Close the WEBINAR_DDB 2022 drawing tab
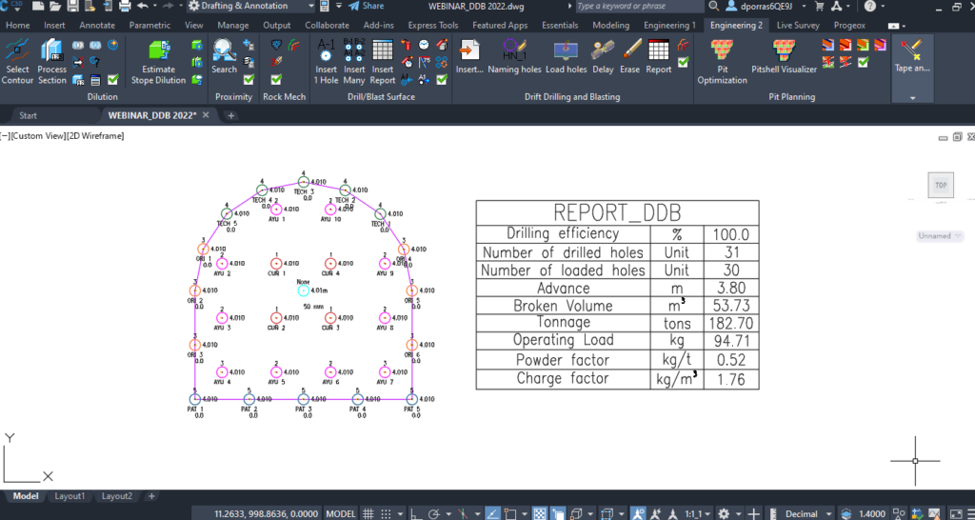The height and width of the screenshot is (520, 975). [x=206, y=115]
